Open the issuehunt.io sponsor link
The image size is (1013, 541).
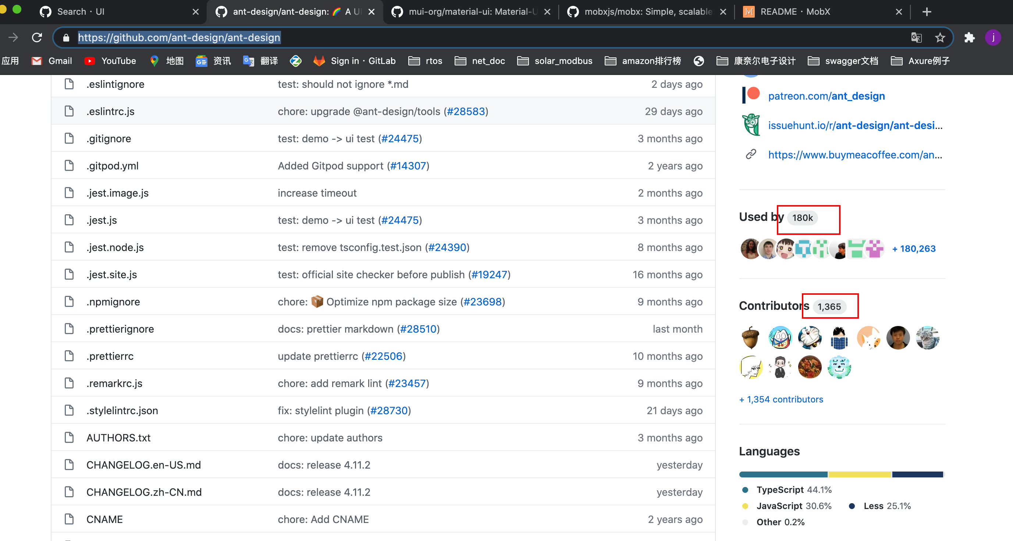click(855, 126)
